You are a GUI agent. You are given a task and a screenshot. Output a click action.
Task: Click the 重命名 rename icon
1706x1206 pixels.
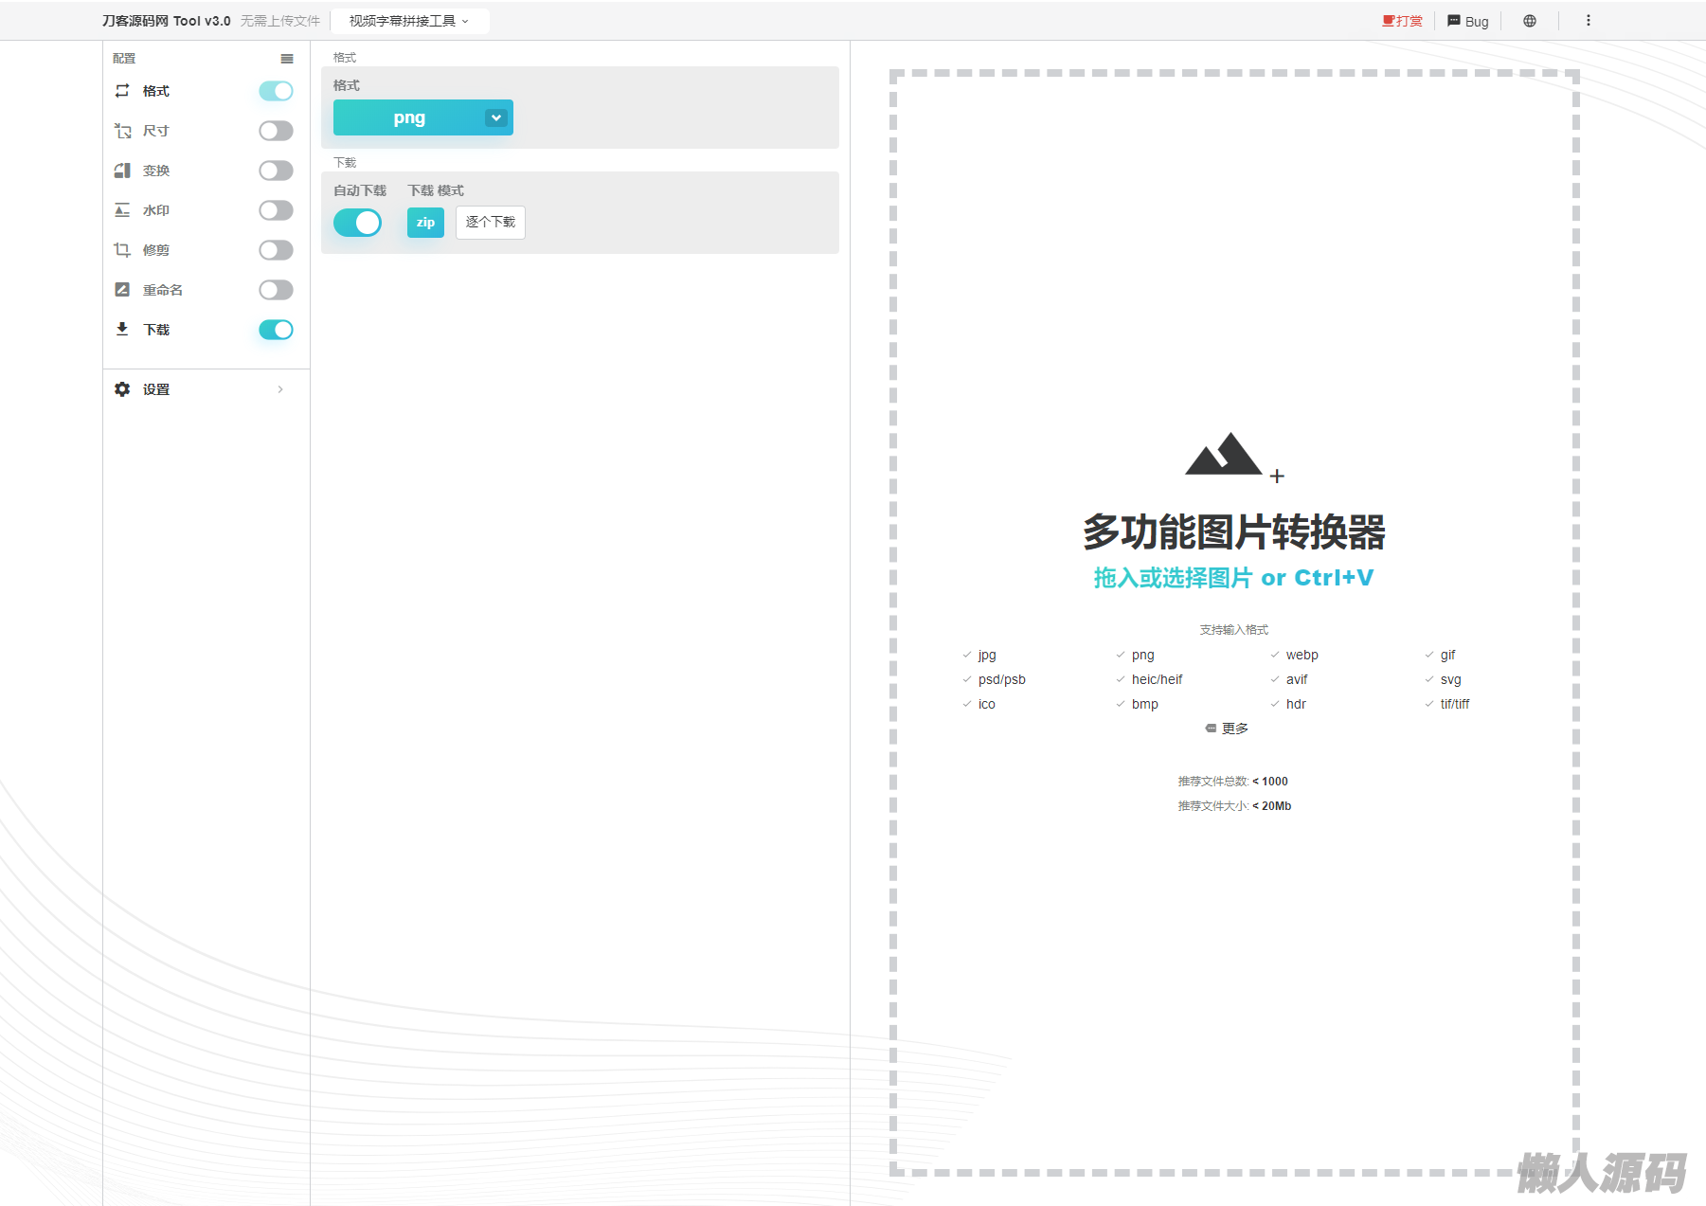click(x=122, y=290)
